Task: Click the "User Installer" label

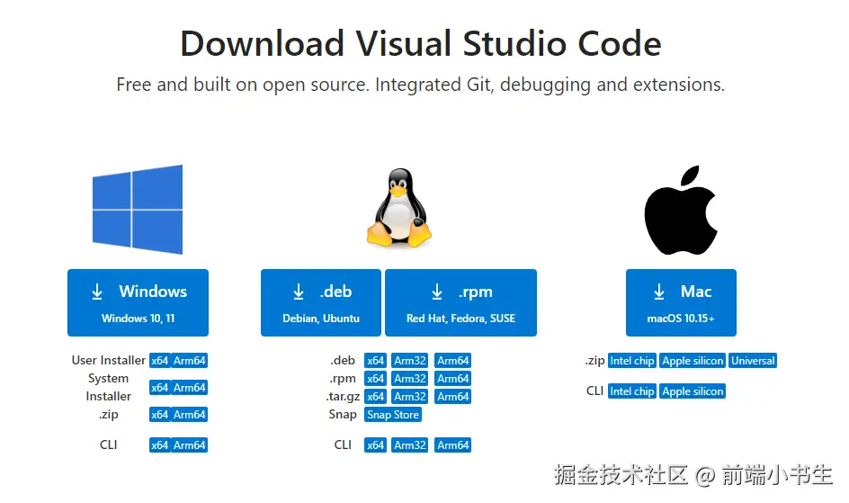Action: 108,361
